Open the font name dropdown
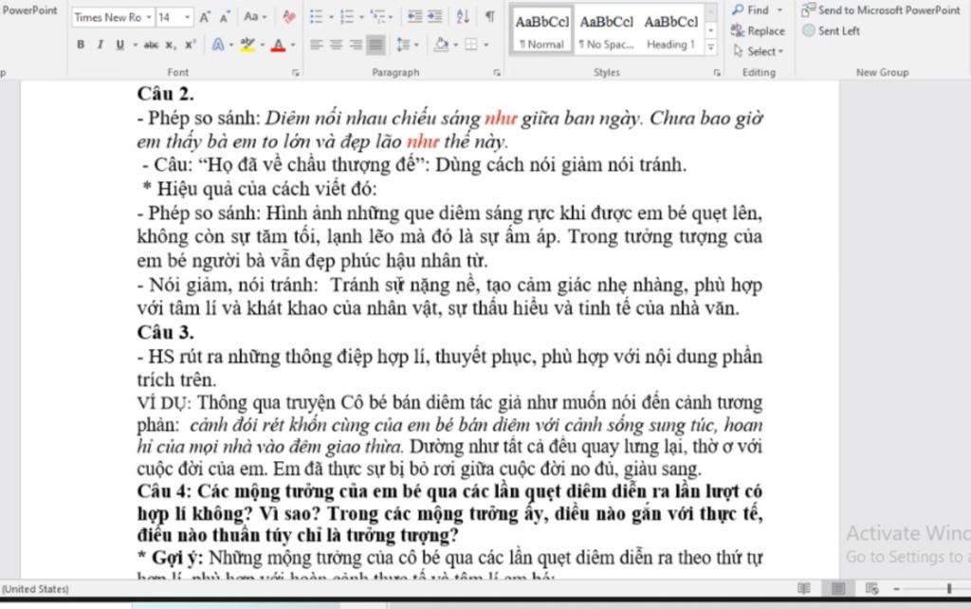 [149, 17]
